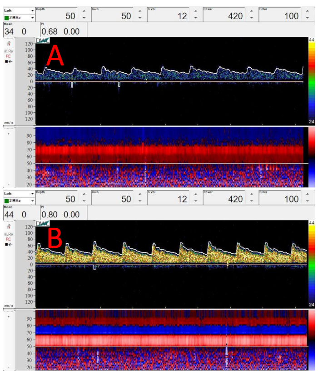318x377 pixels.
Task: Decrease Gain with down arrow in panel A
Action: [139, 18]
